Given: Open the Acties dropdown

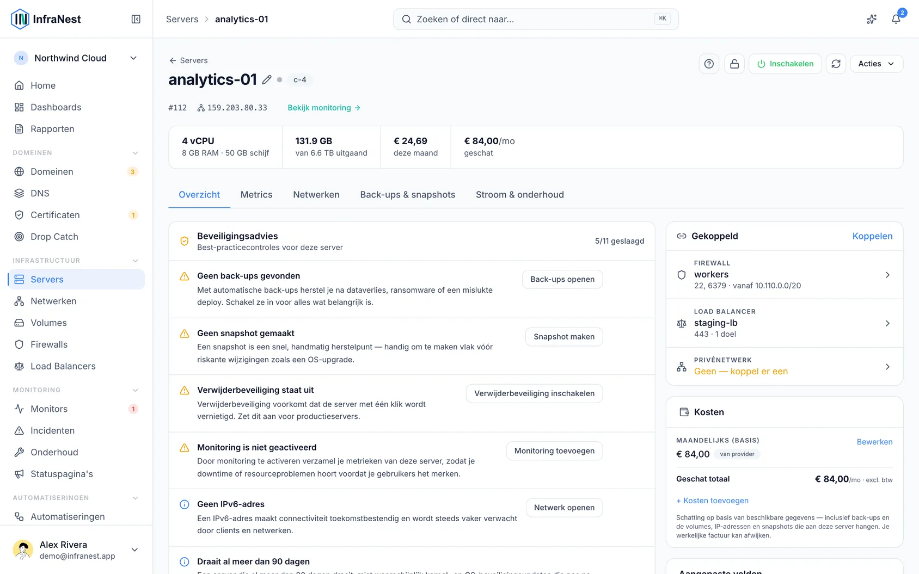Looking at the screenshot, I should coord(877,64).
